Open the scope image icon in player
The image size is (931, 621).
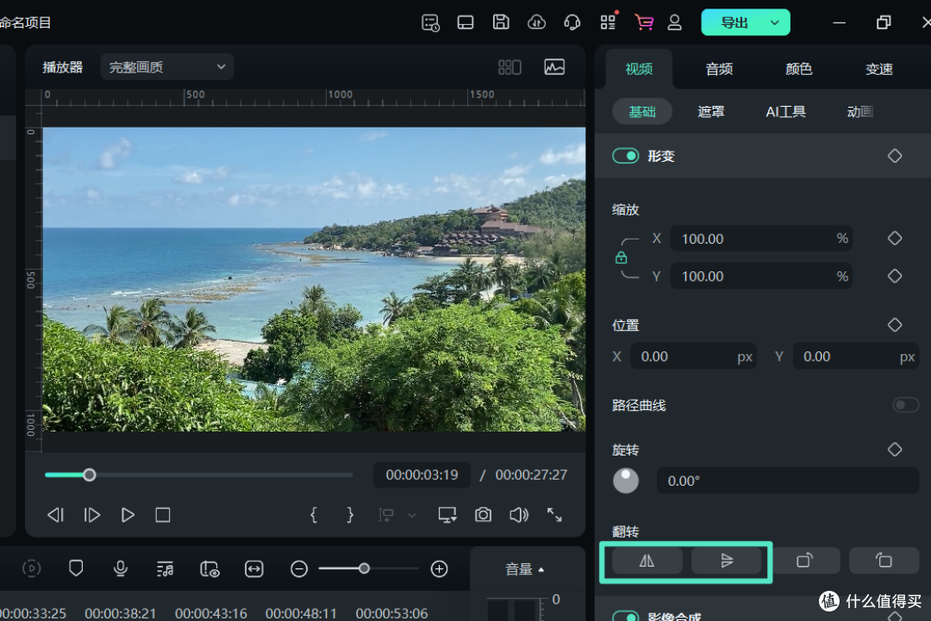(x=554, y=67)
